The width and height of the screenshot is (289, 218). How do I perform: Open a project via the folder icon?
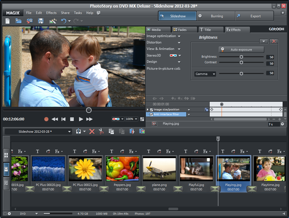coord(18,21)
